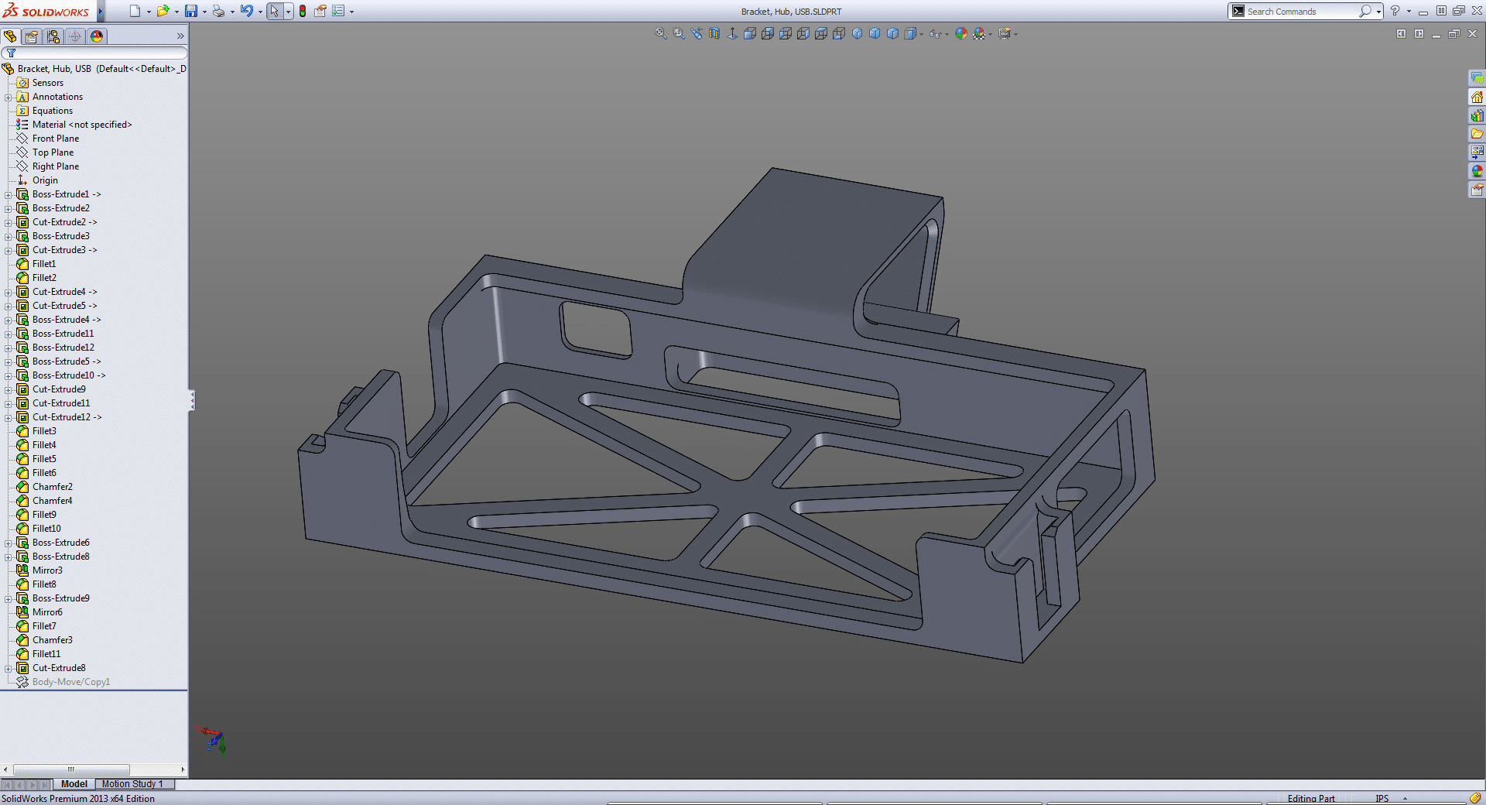1486x805 pixels.
Task: Open the Help menu dropdown arrow
Action: pyautogui.click(x=1409, y=12)
